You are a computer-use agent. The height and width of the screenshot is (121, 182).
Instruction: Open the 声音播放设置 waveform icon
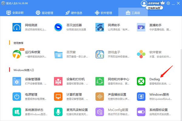click(x=99, y=96)
